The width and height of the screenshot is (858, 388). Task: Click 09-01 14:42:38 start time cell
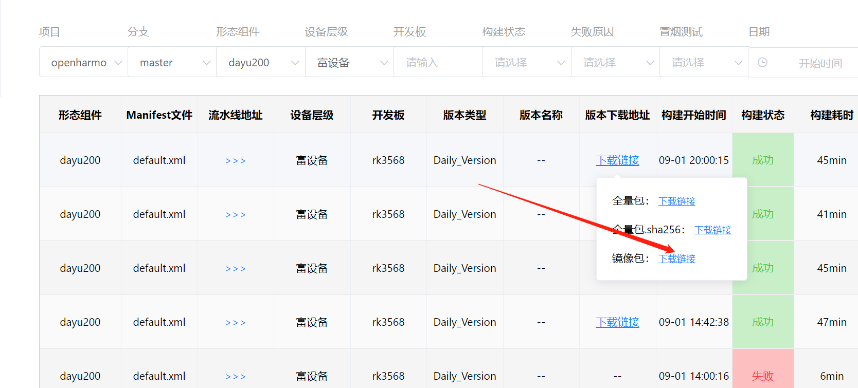coord(694,322)
